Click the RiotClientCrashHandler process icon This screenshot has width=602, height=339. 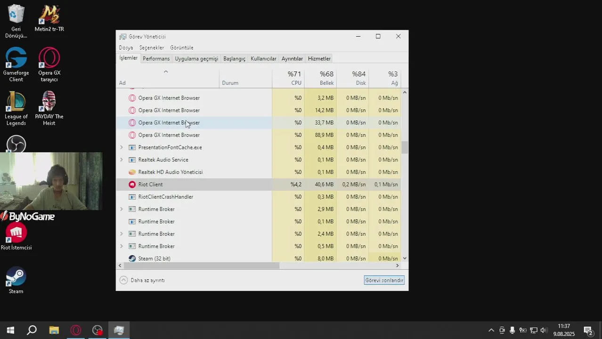132,197
